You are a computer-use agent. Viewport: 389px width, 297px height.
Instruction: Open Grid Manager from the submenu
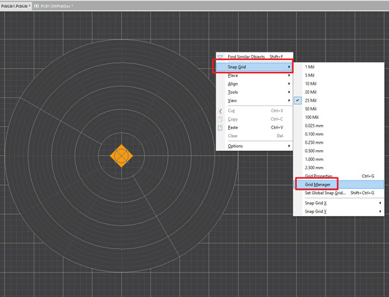tap(318, 184)
